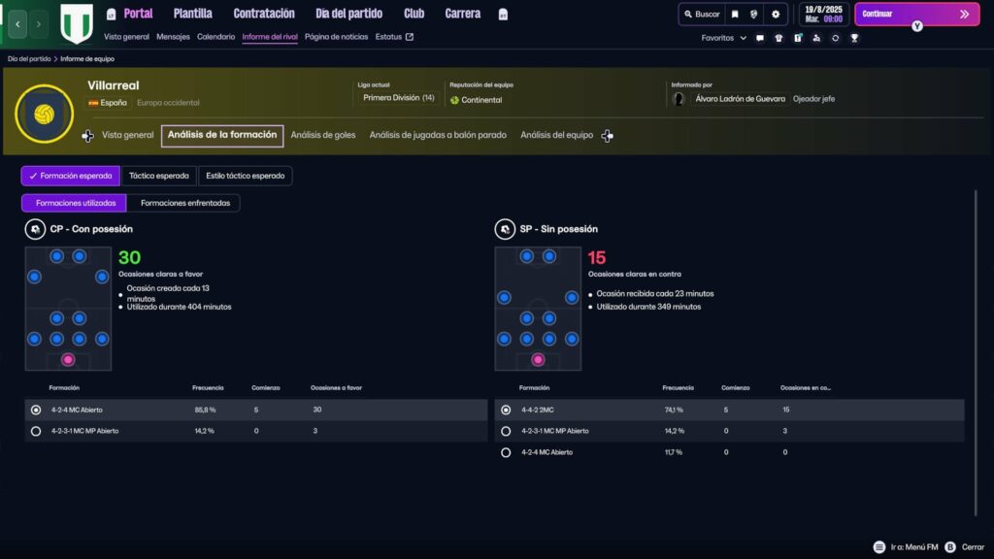Open the trophy shortcut icon

click(854, 38)
